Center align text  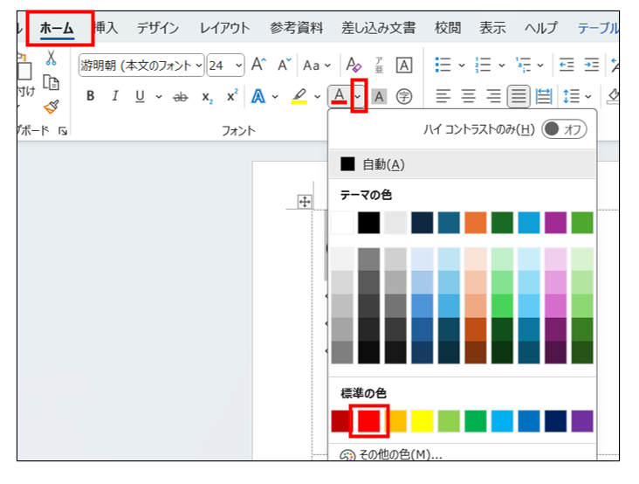tap(468, 97)
